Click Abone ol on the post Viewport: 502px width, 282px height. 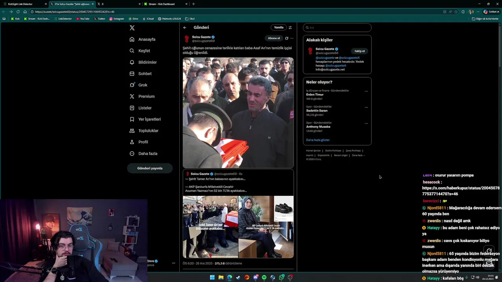(x=274, y=38)
